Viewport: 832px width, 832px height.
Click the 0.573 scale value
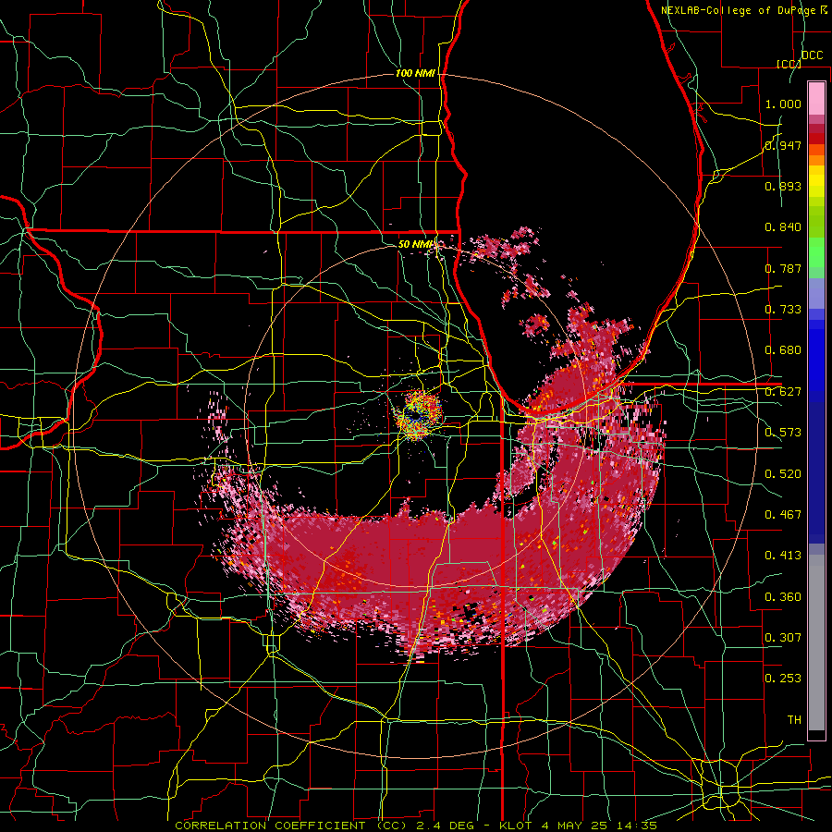click(783, 433)
